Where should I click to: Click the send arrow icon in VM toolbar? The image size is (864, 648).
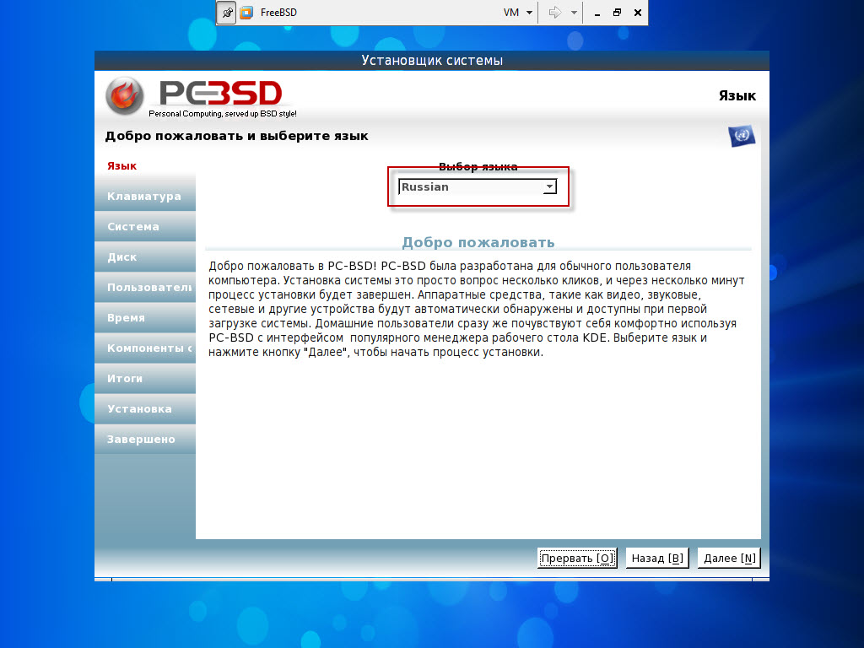pyautogui.click(x=555, y=12)
